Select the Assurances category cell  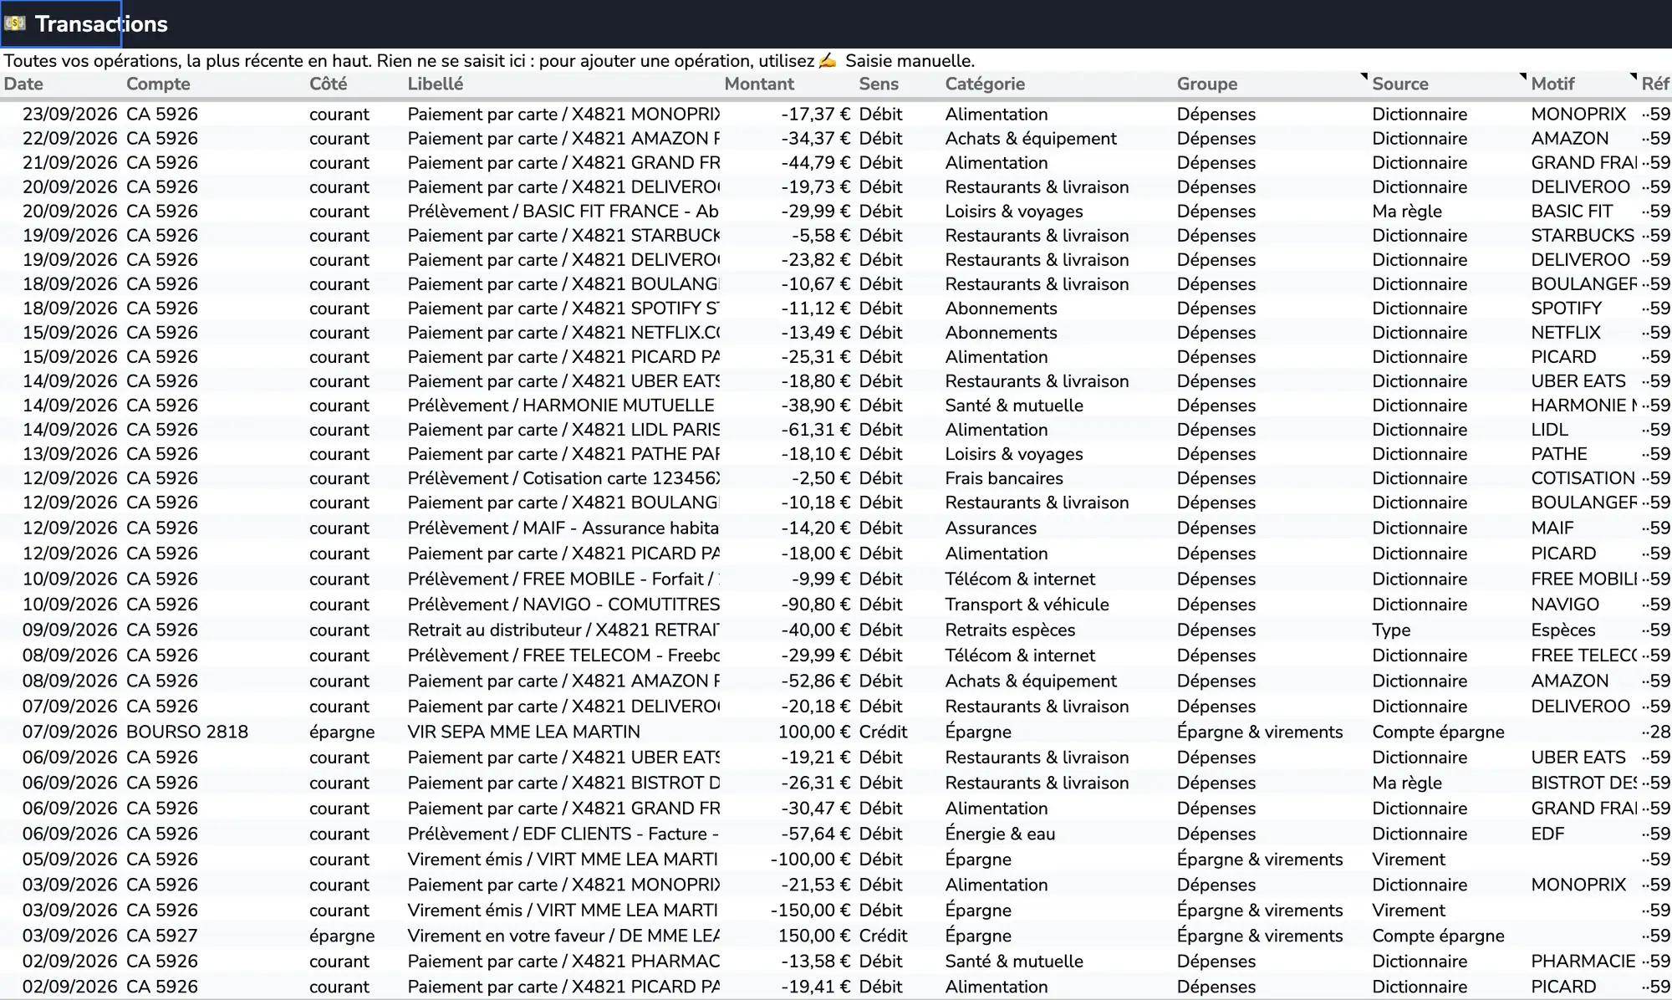(991, 528)
